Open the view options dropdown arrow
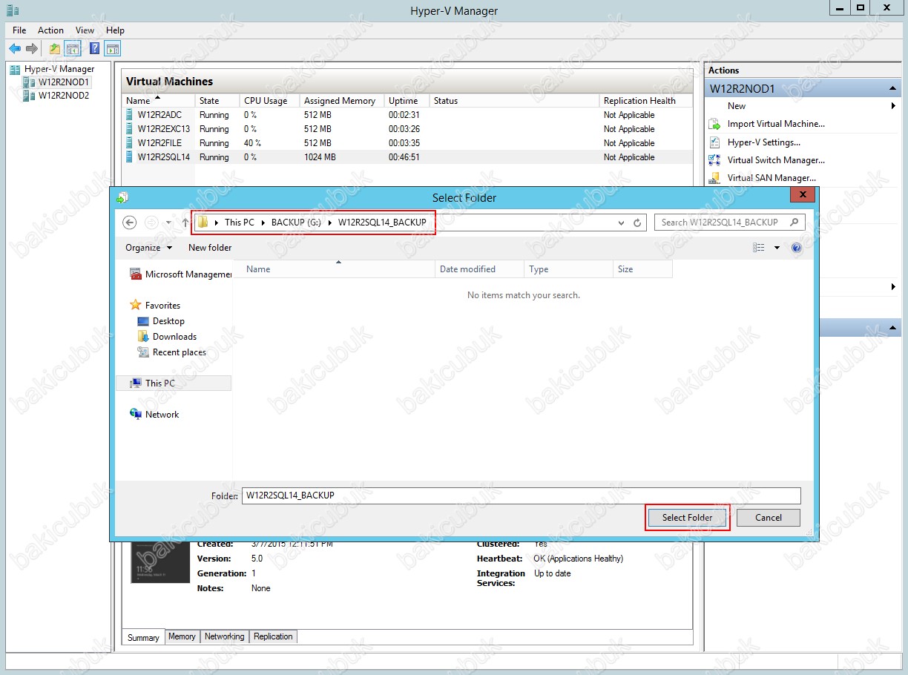Image resolution: width=908 pixels, height=675 pixels. click(x=777, y=248)
